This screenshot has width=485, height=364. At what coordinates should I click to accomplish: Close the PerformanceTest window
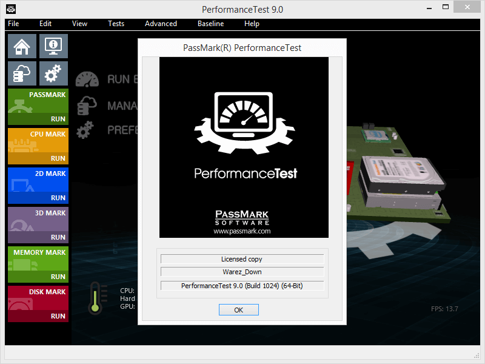click(x=467, y=7)
